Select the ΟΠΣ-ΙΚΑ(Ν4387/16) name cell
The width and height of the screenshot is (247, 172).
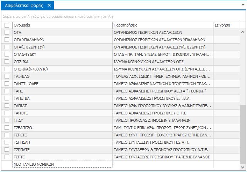coord(62,69)
